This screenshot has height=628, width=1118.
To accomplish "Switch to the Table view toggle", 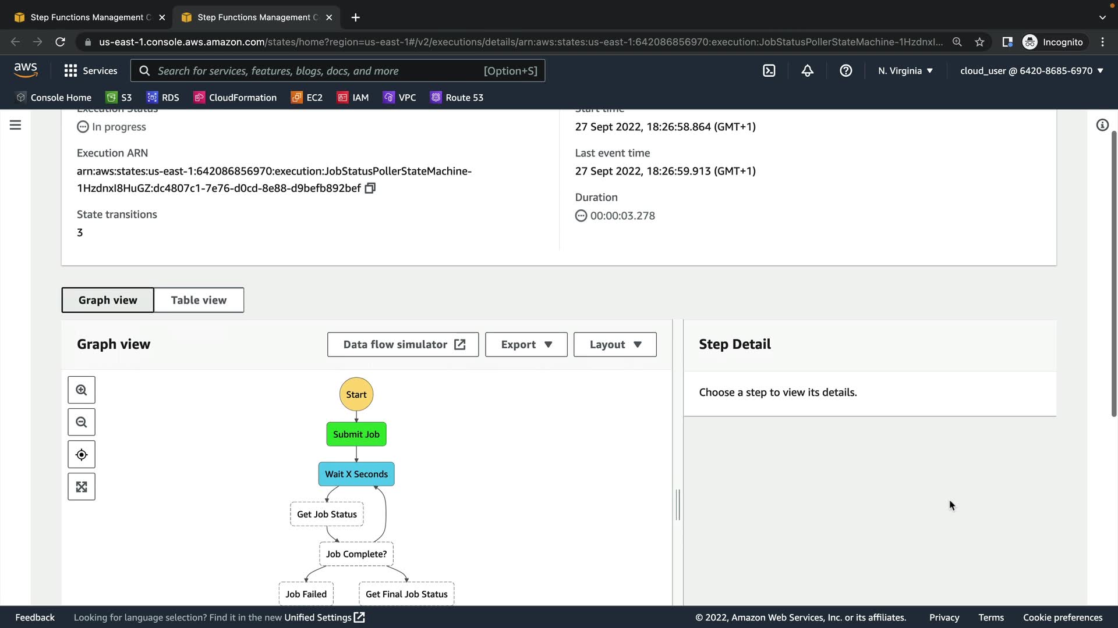I will tap(199, 300).
